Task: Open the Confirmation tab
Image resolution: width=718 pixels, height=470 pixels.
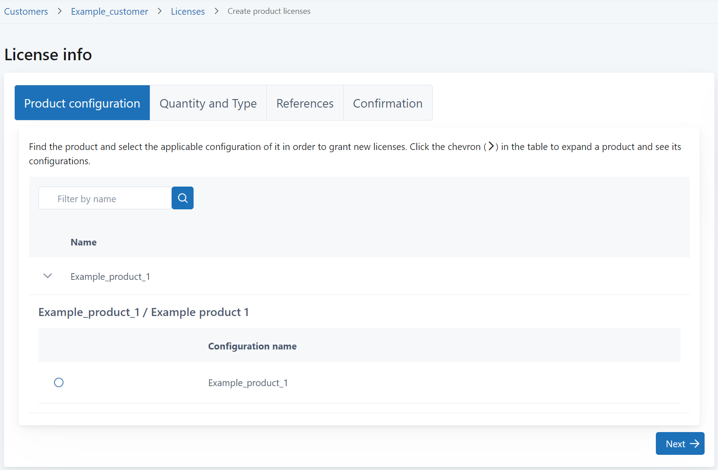Action: (x=388, y=103)
